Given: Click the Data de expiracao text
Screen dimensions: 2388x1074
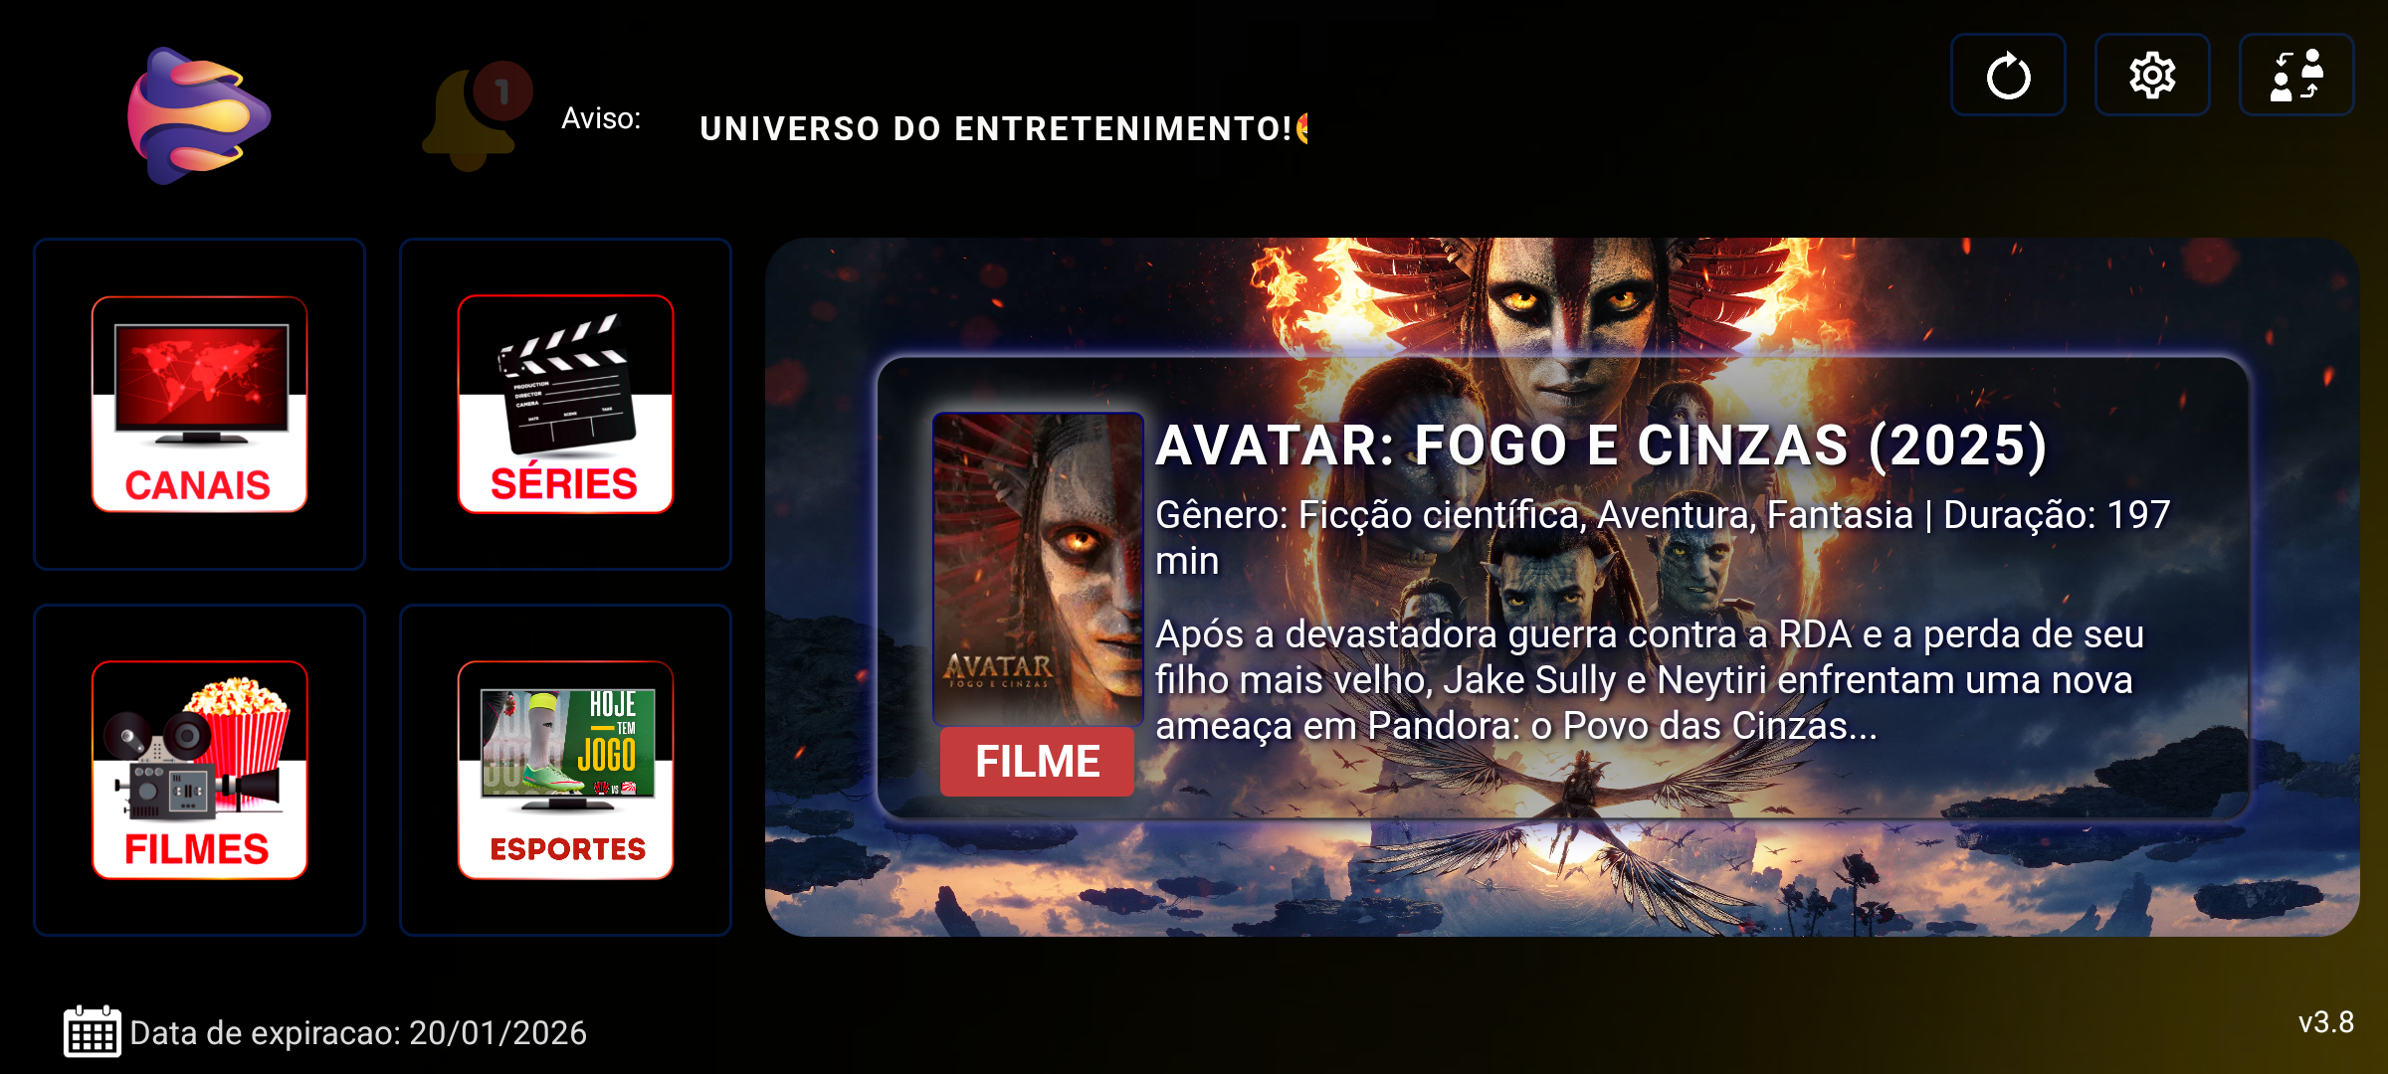Looking at the screenshot, I should 358,1033.
